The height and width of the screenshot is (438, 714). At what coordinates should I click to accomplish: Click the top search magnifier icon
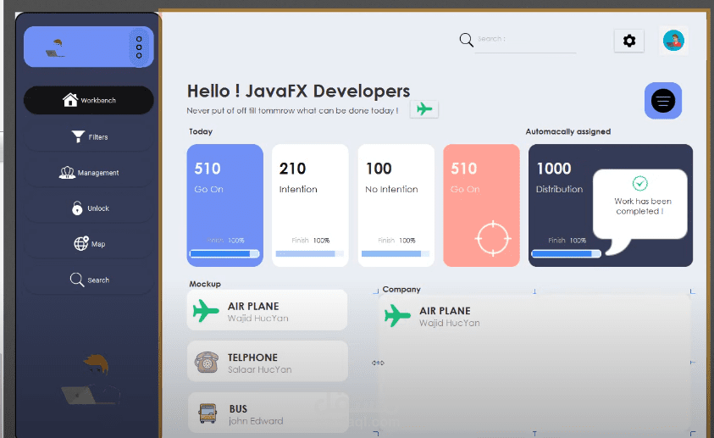[467, 40]
